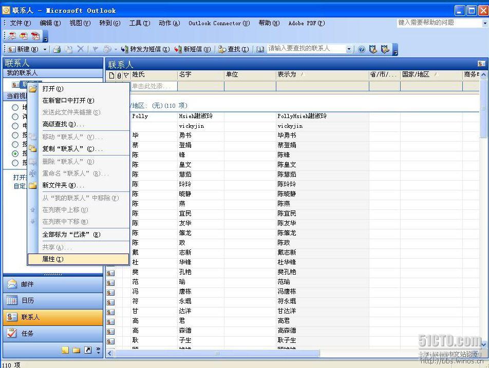
Task: Click the help question input field
Action: [x=439, y=23]
